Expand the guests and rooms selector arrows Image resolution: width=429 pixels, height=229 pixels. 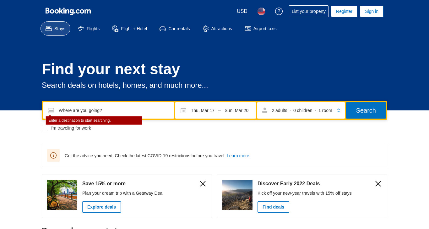click(x=339, y=110)
